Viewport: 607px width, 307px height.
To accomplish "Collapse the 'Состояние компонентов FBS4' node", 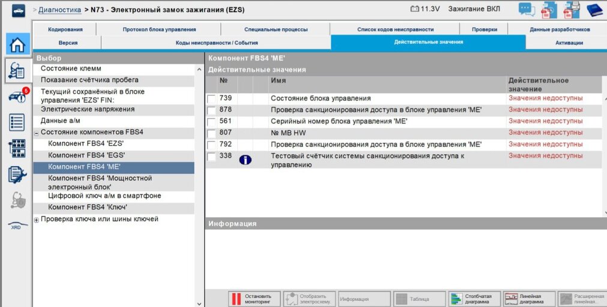I will (37, 133).
